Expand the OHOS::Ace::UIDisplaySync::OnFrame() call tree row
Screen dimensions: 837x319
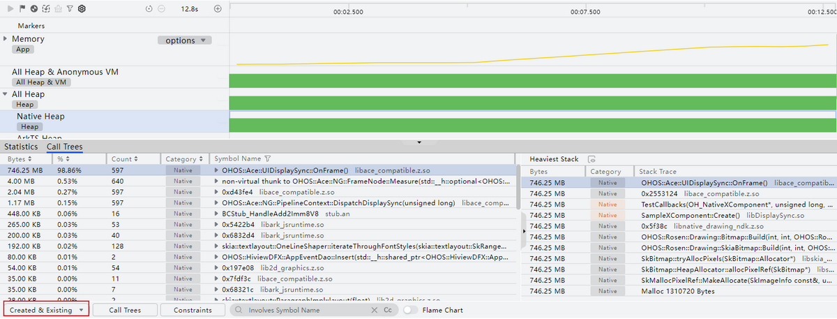216,170
